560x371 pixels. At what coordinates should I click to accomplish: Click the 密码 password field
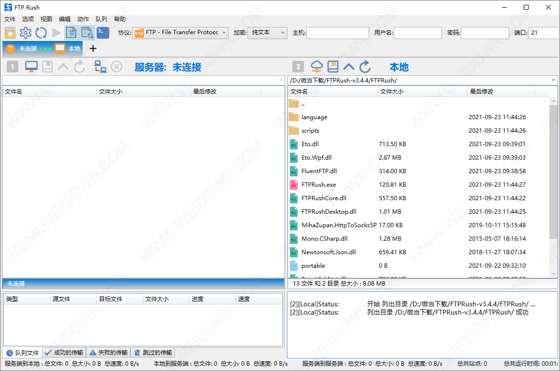click(485, 33)
